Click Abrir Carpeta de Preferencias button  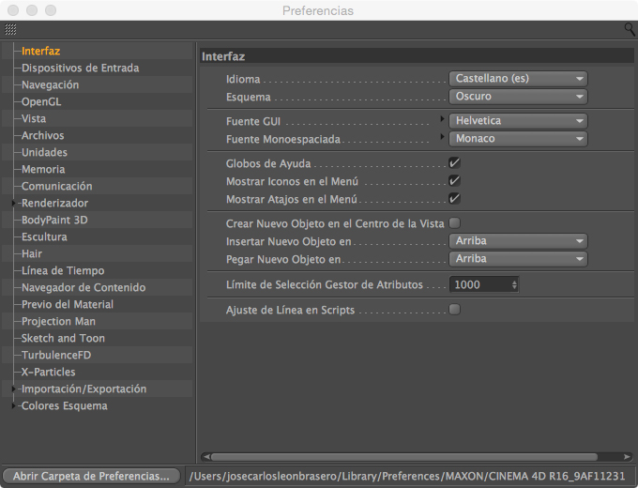tap(92, 476)
